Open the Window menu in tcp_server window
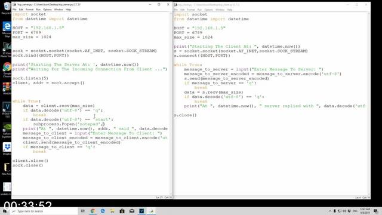382x215 pixels. [x=58, y=10]
